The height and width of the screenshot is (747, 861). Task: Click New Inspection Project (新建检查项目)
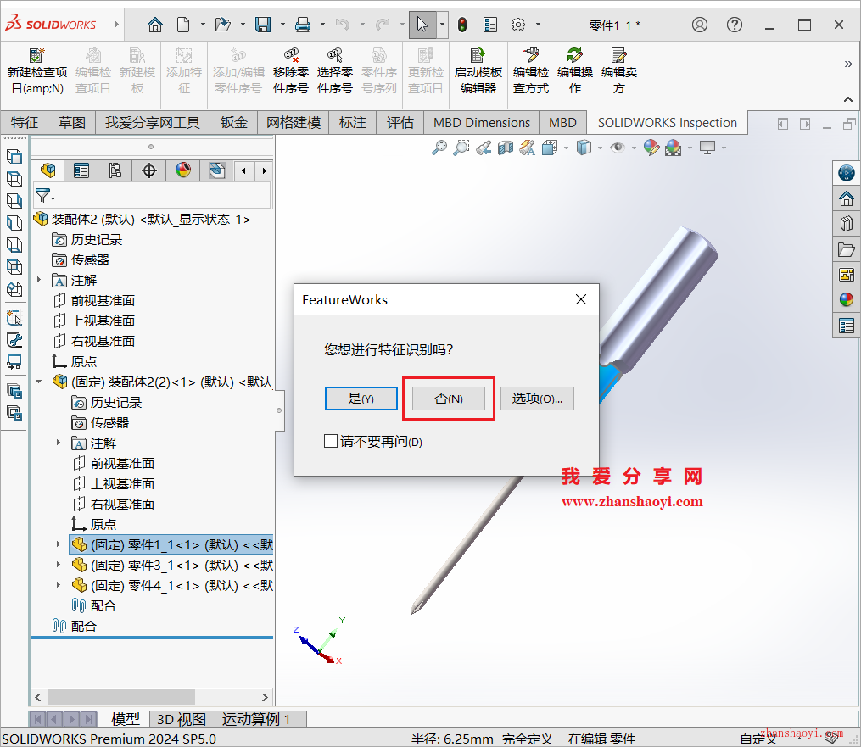click(36, 71)
